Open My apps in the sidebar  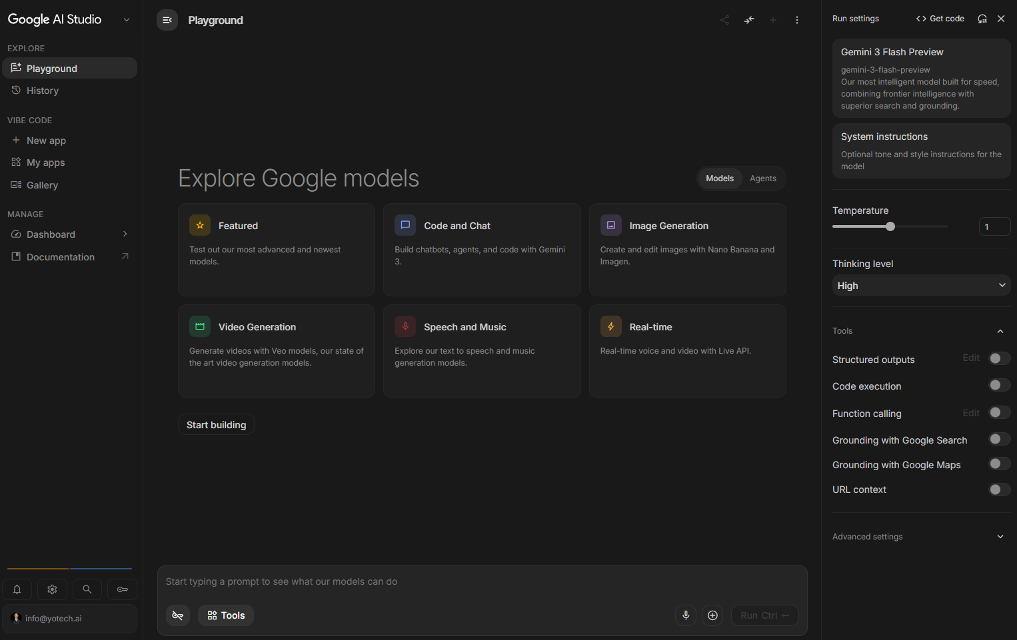70,162
